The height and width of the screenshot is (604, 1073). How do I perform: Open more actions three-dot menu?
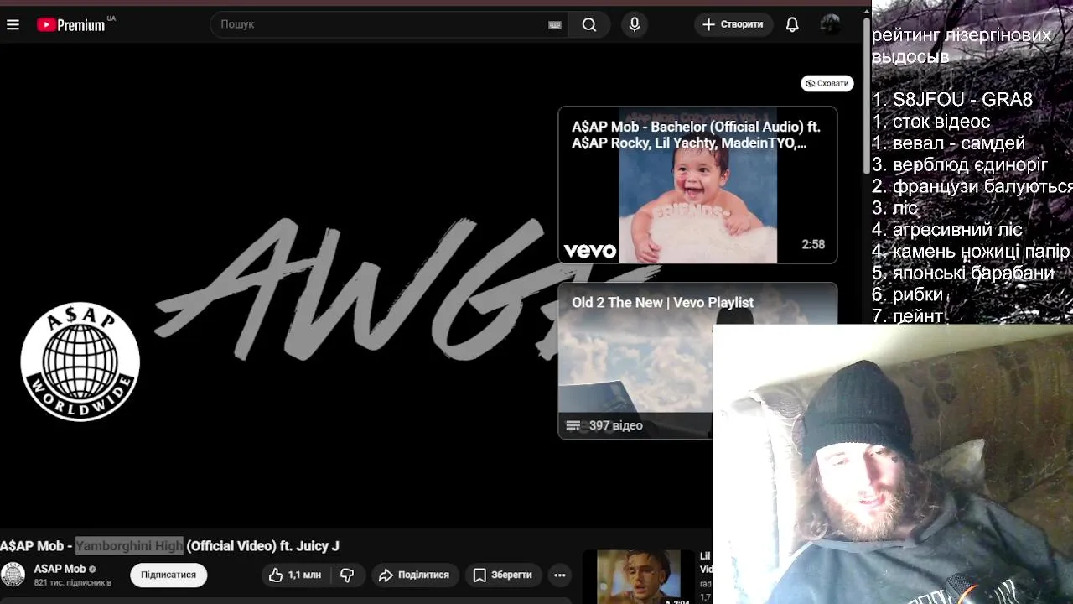560,575
